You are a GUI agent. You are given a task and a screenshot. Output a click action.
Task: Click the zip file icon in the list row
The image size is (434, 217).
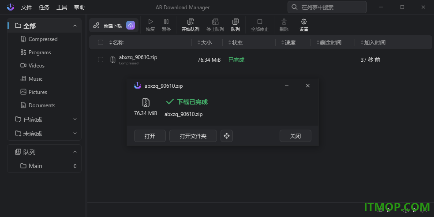coord(112,60)
